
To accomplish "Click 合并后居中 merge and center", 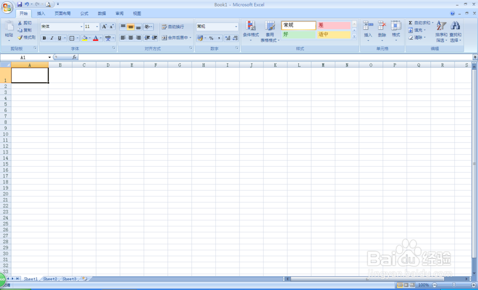I will pos(174,38).
